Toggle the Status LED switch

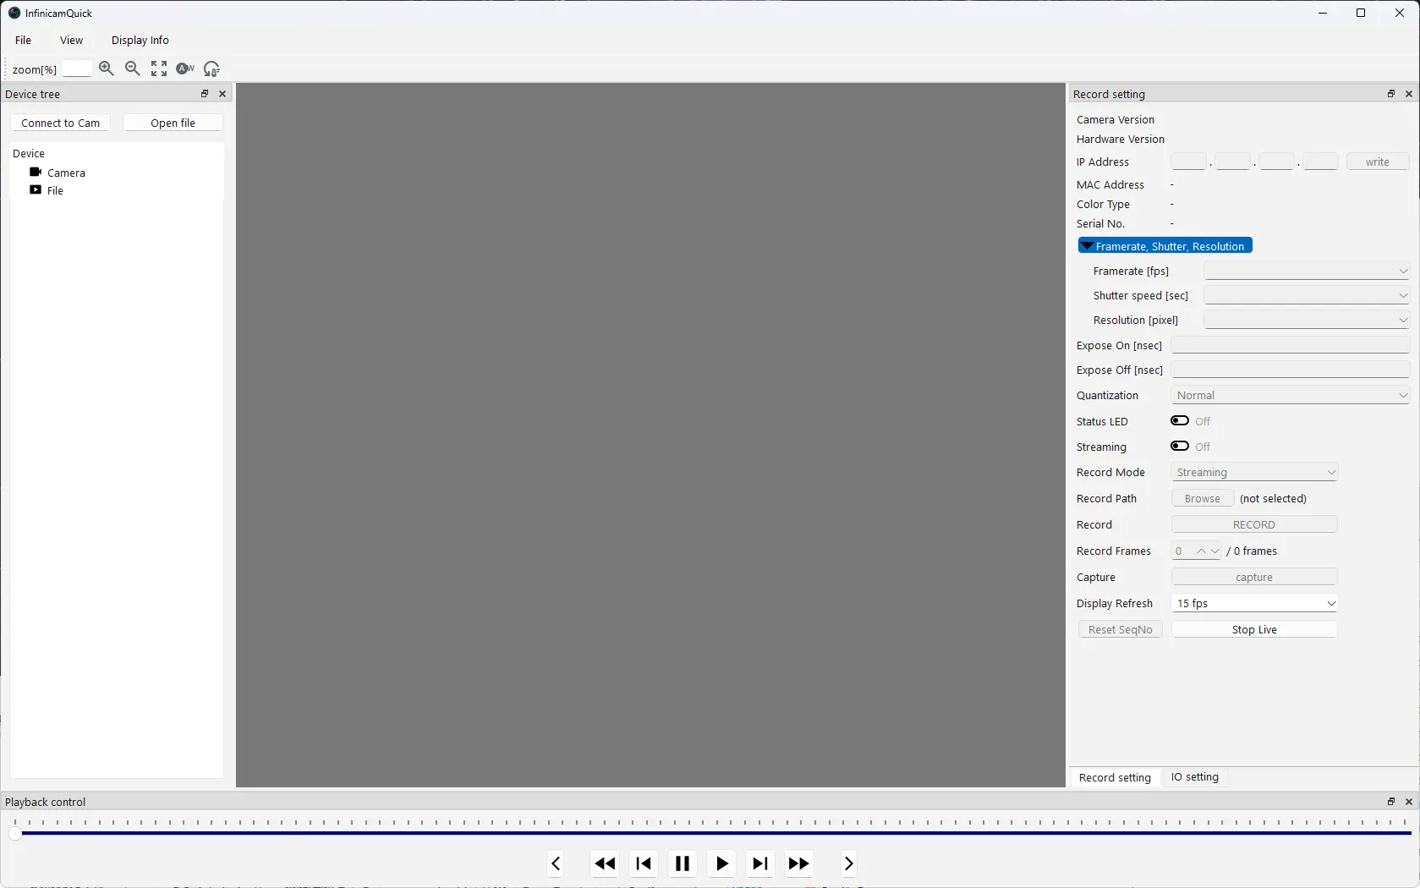(1180, 421)
